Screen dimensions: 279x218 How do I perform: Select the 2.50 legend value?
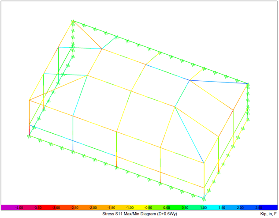click(259, 208)
